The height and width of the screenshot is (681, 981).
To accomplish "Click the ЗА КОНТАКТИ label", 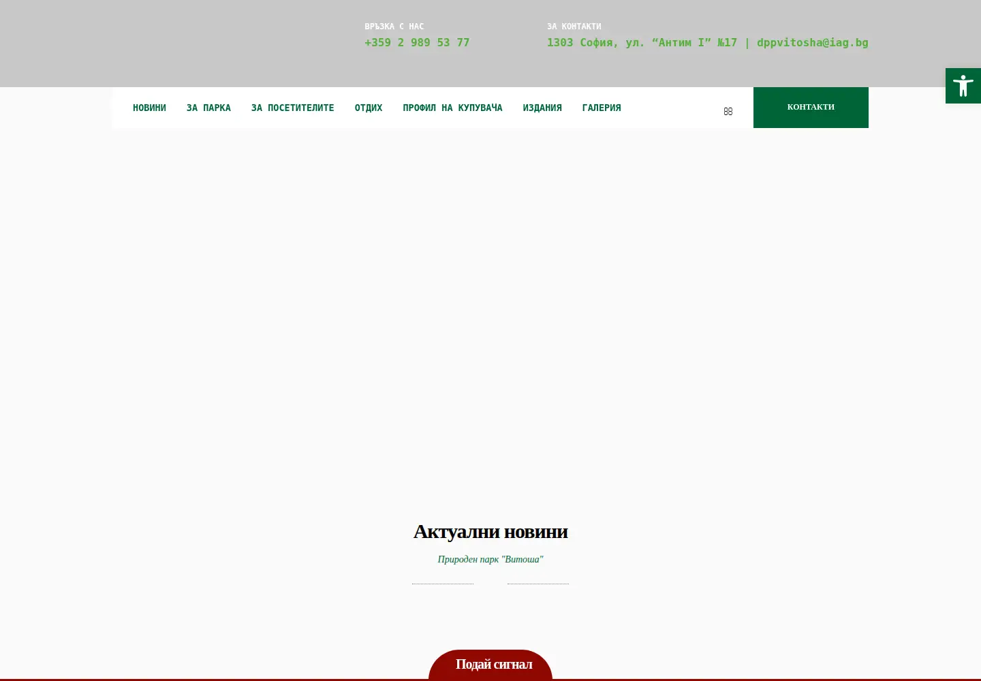I will pyautogui.click(x=574, y=27).
